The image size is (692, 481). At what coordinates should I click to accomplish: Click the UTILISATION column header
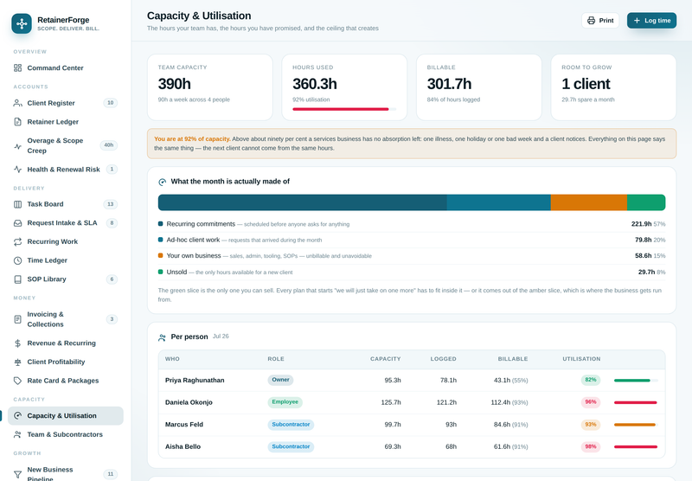[x=581, y=359]
